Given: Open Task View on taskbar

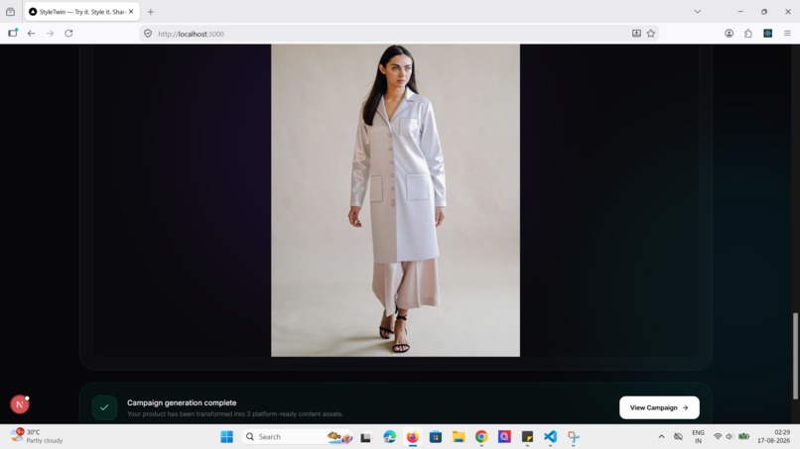Looking at the screenshot, I should tap(365, 437).
